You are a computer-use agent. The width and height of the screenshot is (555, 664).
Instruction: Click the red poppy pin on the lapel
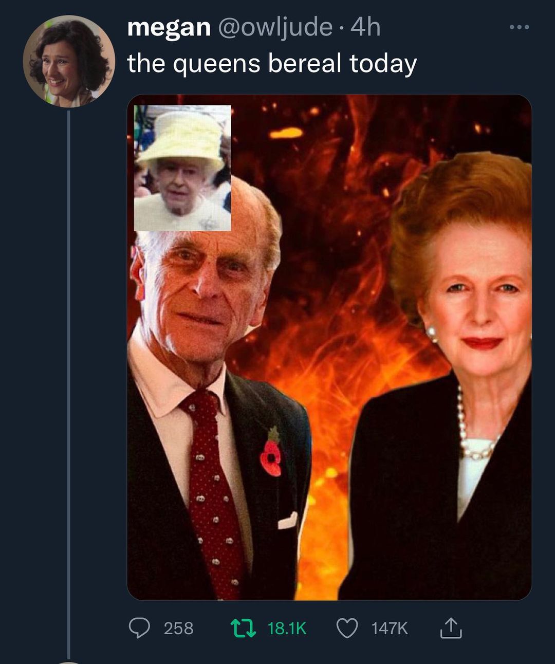pyautogui.click(x=271, y=455)
